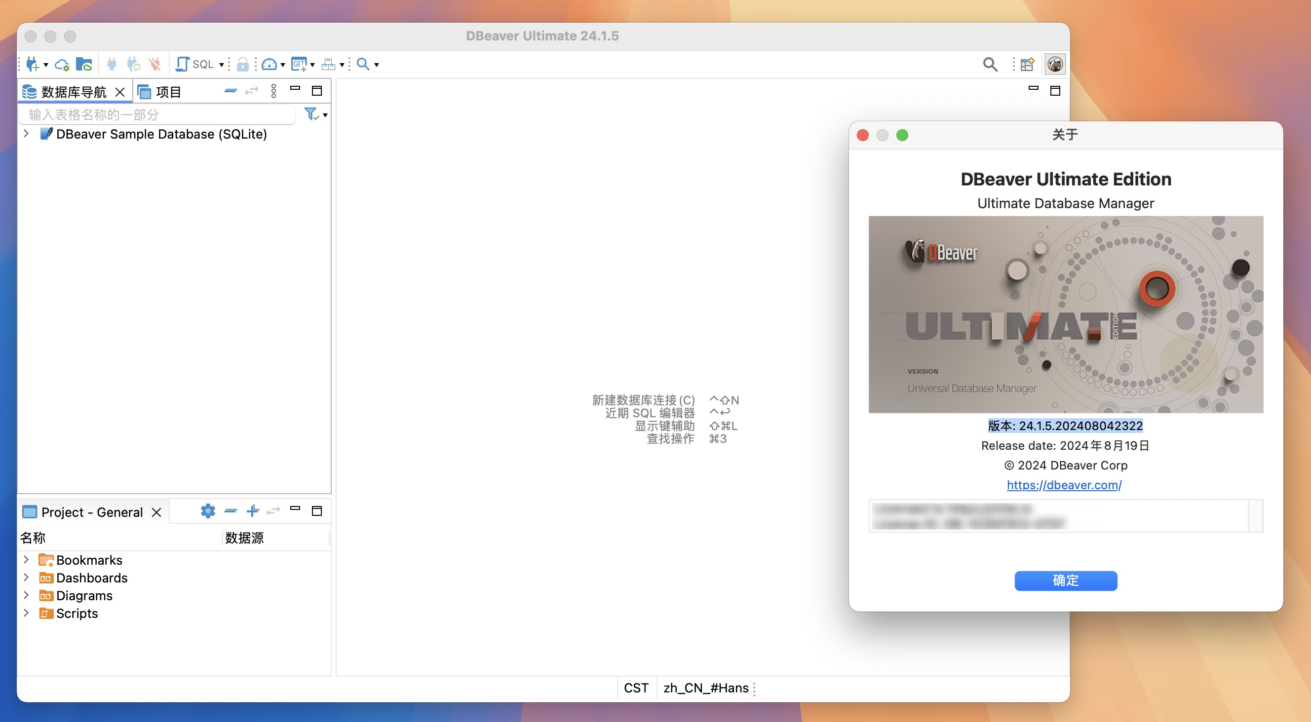Screen dimensions: 1311x722
Task: Maximize the Project - General panel
Action: 316,510
